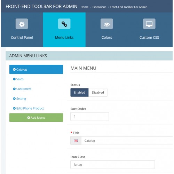Go to the Extensions breadcrumb link
This screenshot has width=174, height=174.
[x=99, y=7]
